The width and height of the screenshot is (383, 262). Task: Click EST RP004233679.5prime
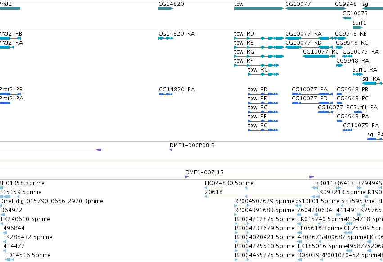point(242,233)
